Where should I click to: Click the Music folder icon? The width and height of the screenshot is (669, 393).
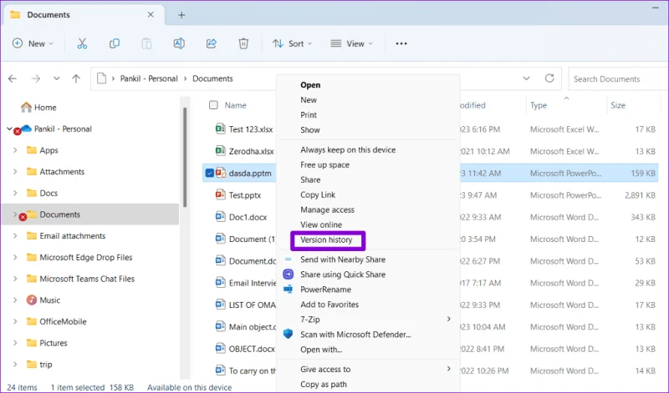(x=32, y=300)
